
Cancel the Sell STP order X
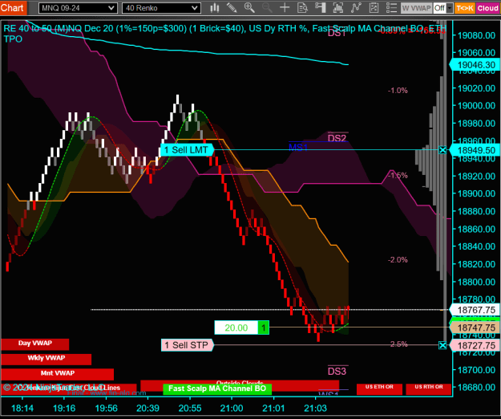coord(442,345)
